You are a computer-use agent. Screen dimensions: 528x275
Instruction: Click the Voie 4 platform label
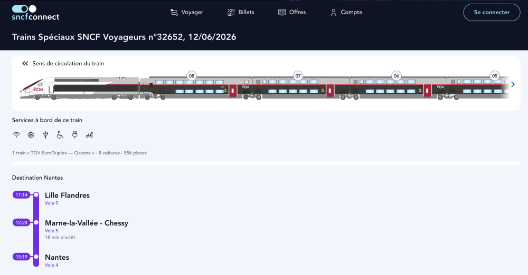[52, 265]
